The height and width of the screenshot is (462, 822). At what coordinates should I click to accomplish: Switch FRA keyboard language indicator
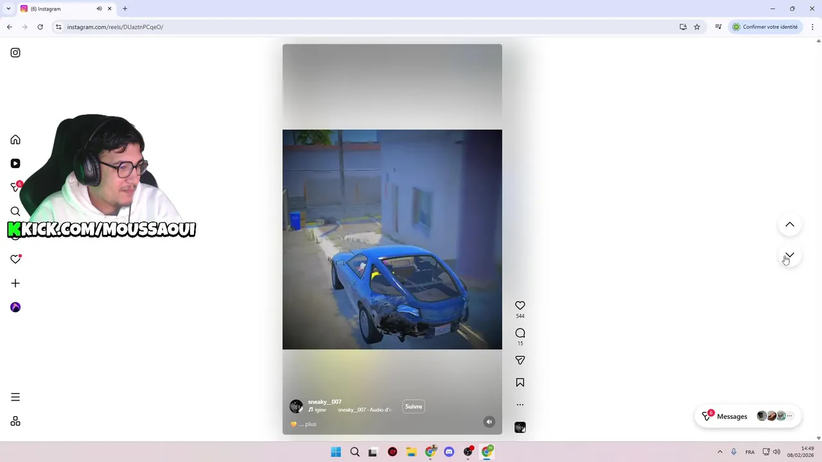click(x=750, y=452)
